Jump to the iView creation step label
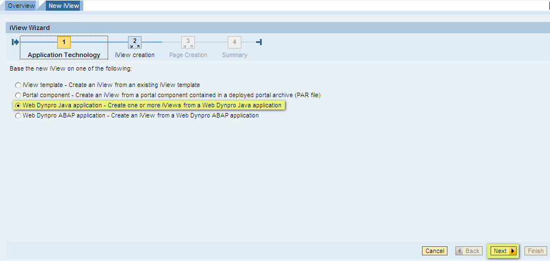Screen dimensions: 550x261 [x=135, y=55]
